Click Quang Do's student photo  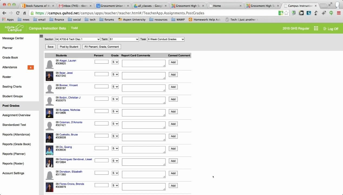point(50,151)
